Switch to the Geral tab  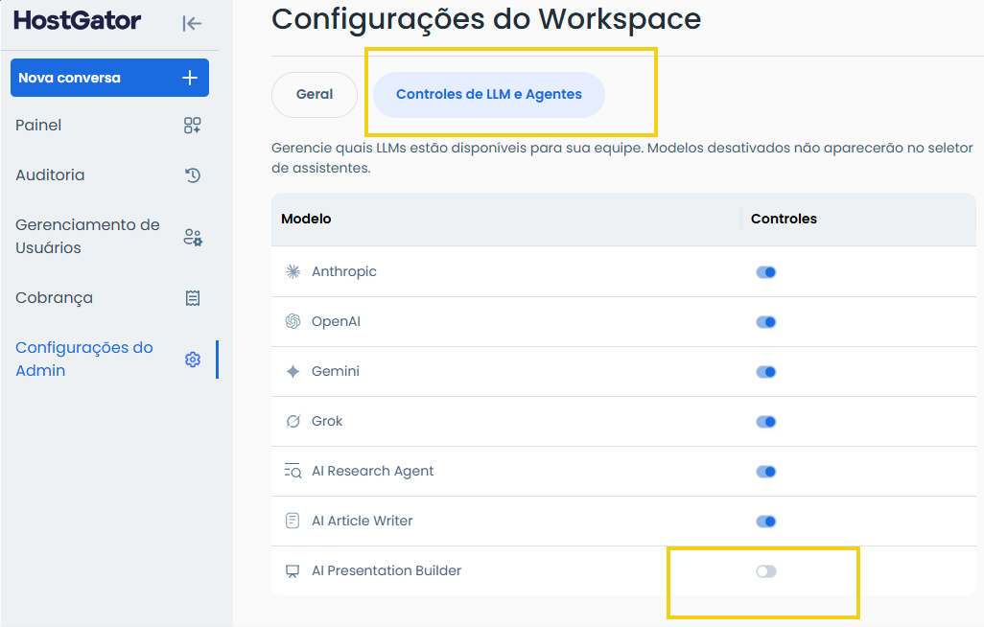(315, 94)
